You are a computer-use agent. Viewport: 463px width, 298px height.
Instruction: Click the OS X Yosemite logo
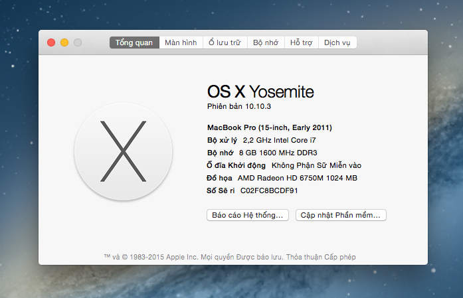click(123, 151)
